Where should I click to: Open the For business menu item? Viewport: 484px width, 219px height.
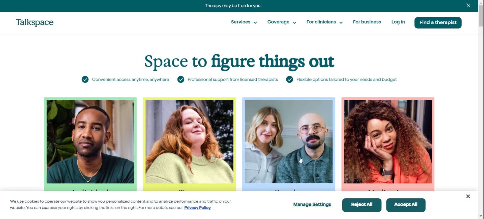(x=367, y=22)
